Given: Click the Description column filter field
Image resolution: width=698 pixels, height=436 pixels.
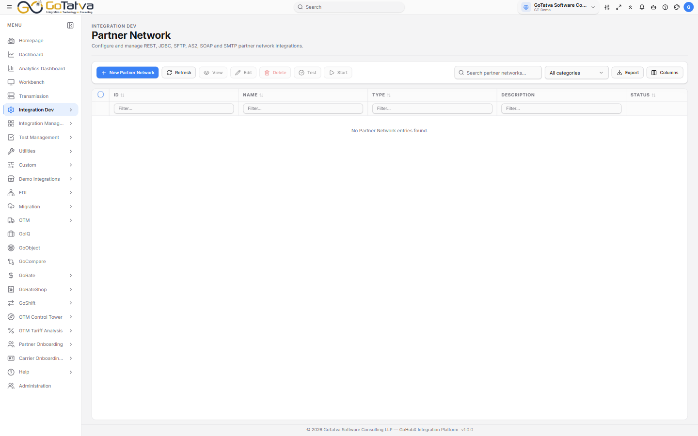Looking at the screenshot, I should coord(561,109).
